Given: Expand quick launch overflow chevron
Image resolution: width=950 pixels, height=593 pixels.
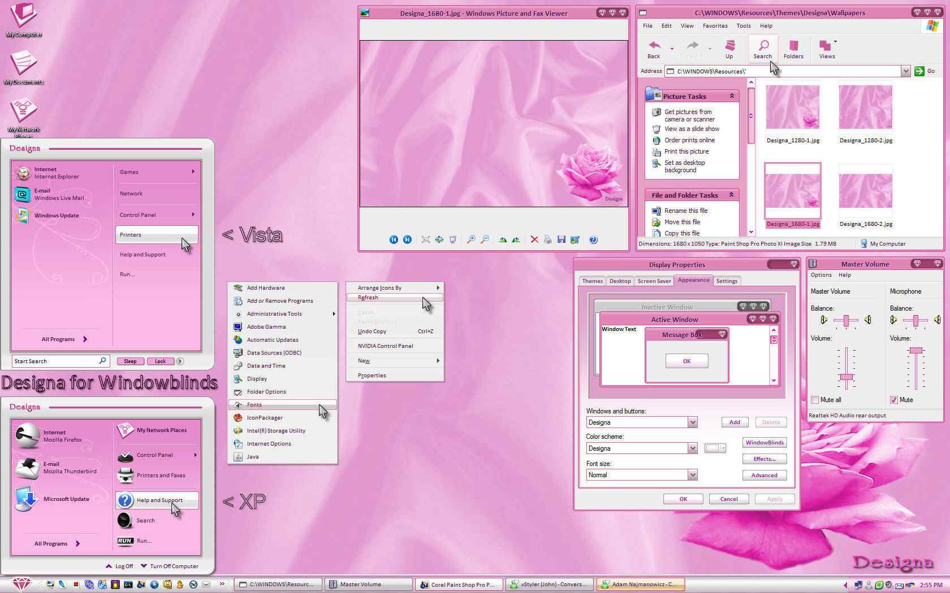Looking at the screenshot, I should click(x=222, y=584).
